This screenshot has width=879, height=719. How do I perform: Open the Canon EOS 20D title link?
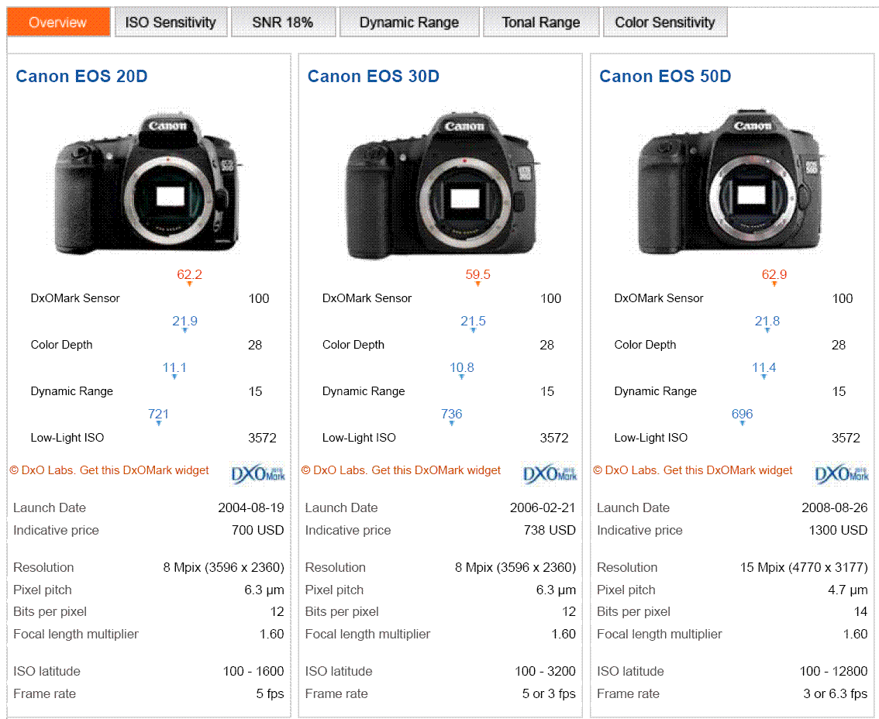tap(81, 76)
